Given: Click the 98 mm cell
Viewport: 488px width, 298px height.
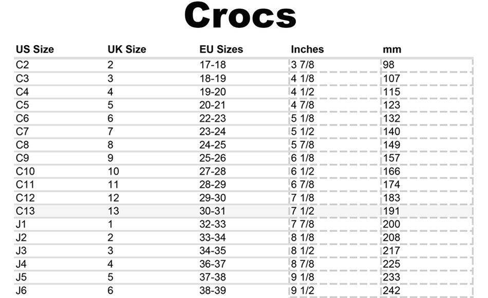Looking at the screenshot, I should [x=389, y=65].
